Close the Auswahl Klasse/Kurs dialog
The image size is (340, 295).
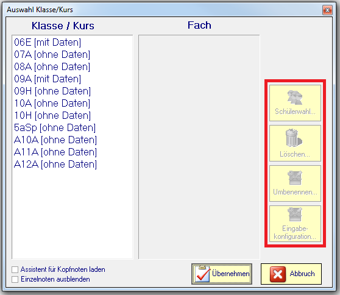327,10
